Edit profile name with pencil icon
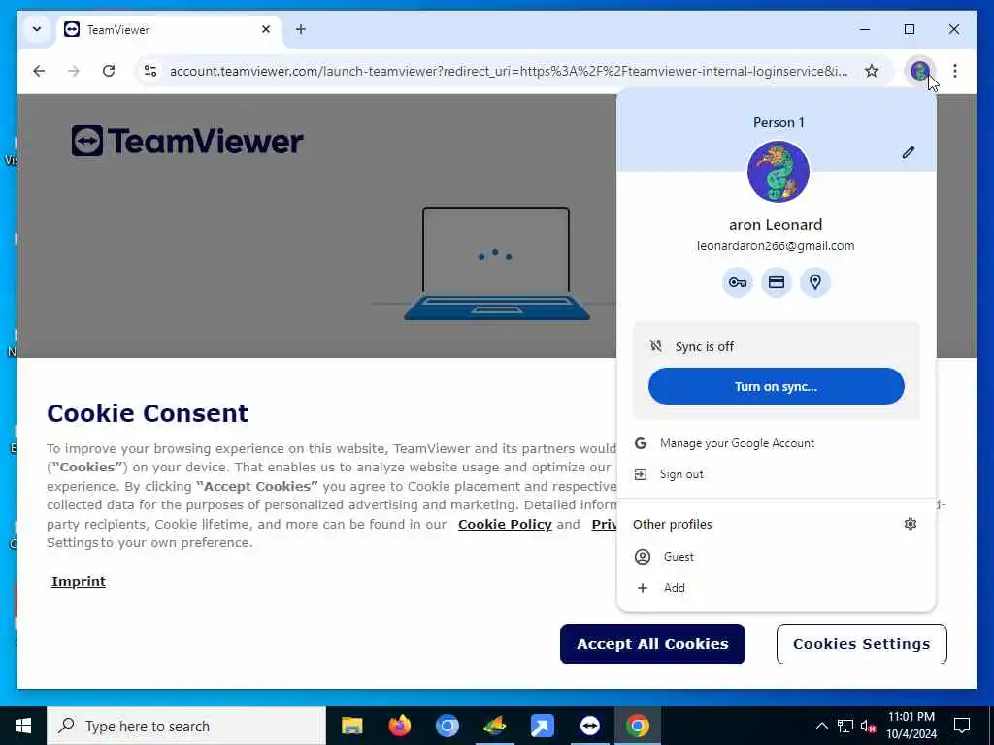The height and width of the screenshot is (745, 994). click(x=909, y=152)
